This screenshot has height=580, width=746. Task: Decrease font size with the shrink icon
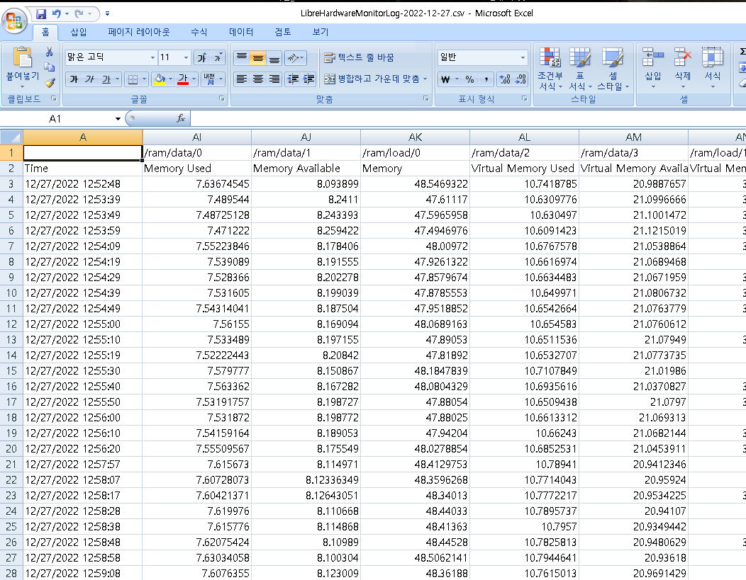218,57
